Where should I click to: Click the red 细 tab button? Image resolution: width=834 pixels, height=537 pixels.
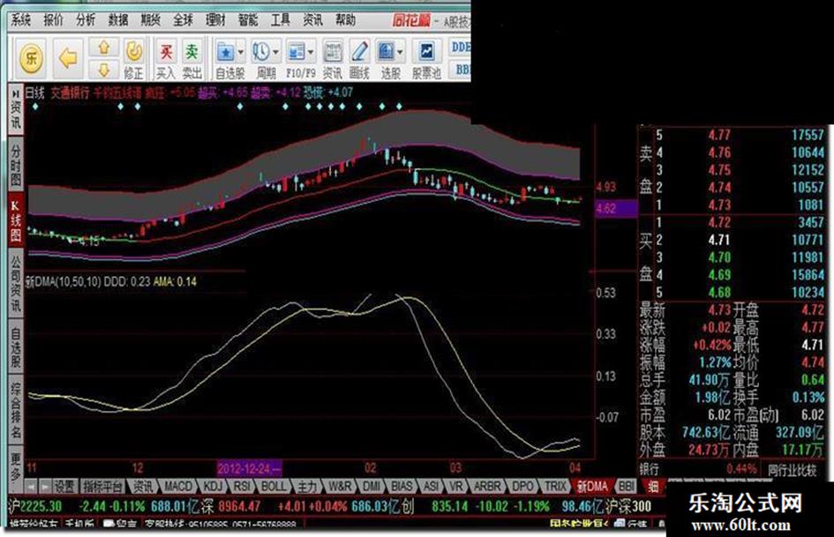click(x=652, y=486)
